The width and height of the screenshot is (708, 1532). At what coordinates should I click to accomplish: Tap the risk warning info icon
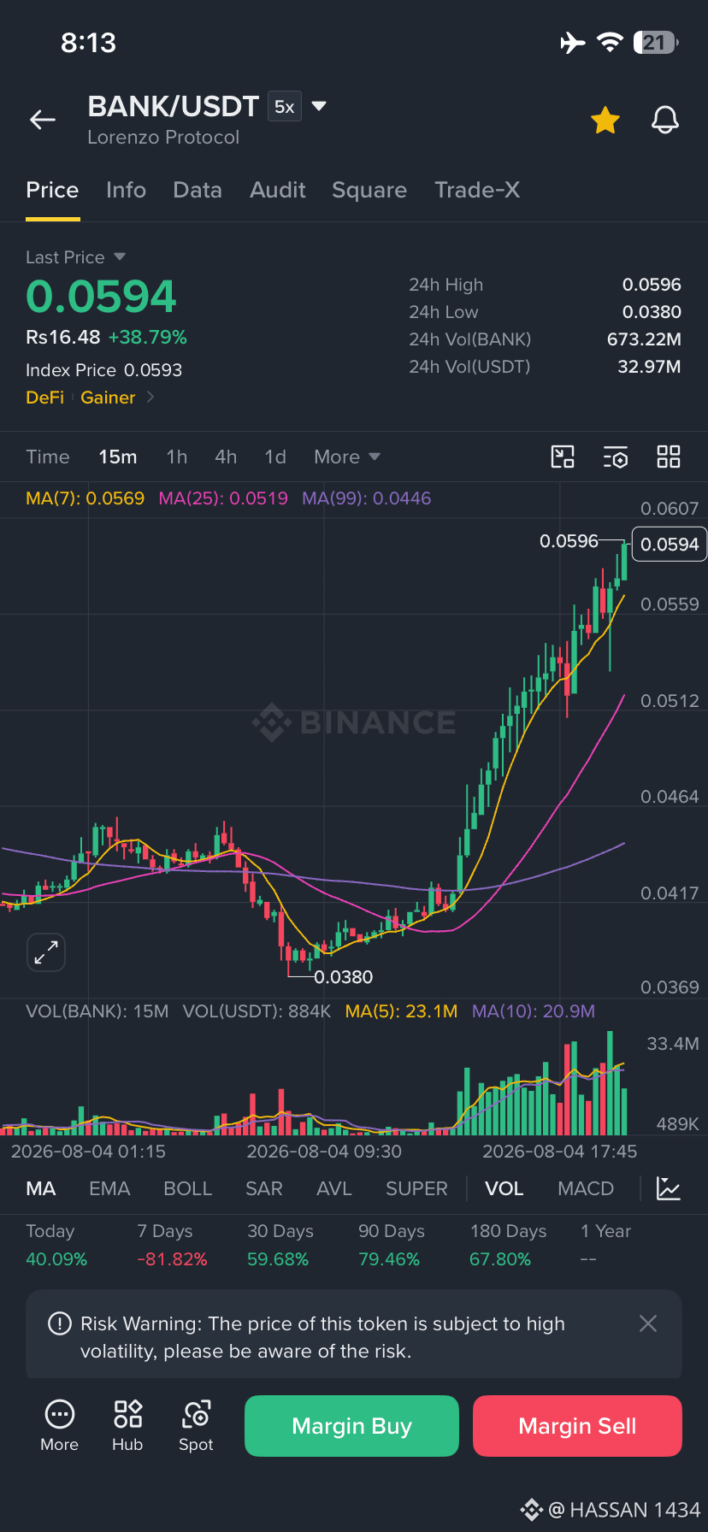point(60,1324)
